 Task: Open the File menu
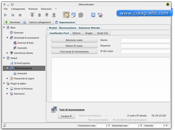[x=6, y=9]
